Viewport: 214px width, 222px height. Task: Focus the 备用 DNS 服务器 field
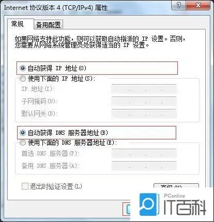pos(144,166)
